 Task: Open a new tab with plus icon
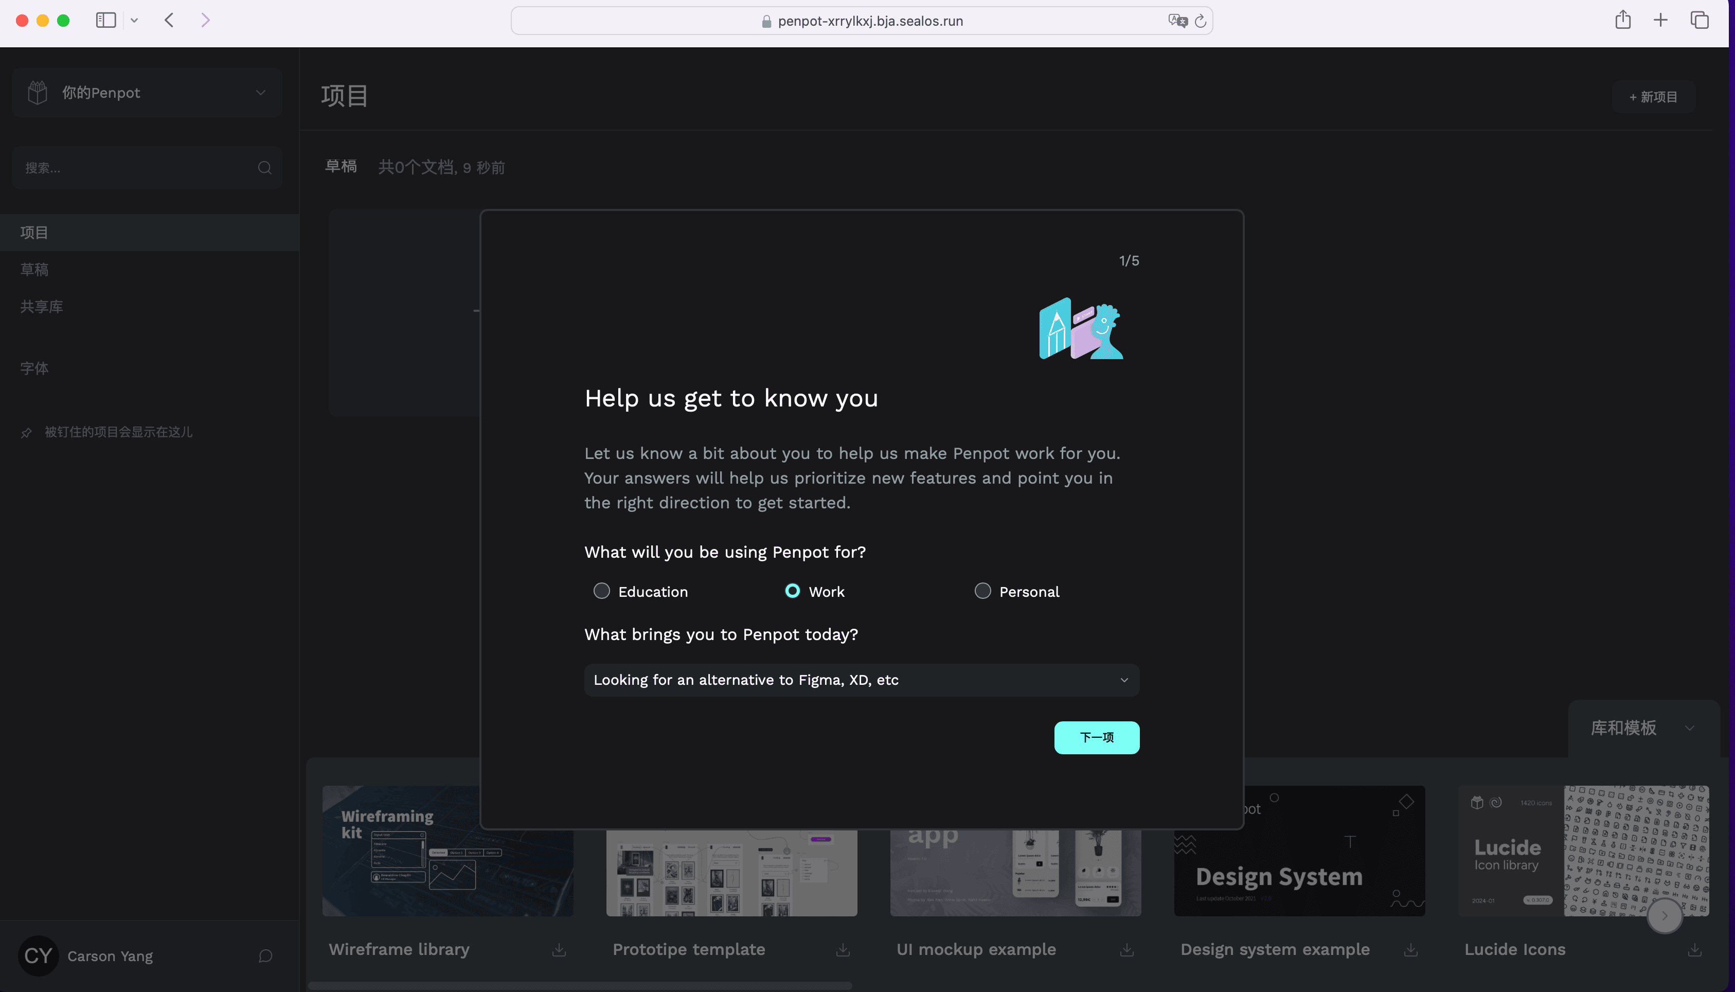1661,20
